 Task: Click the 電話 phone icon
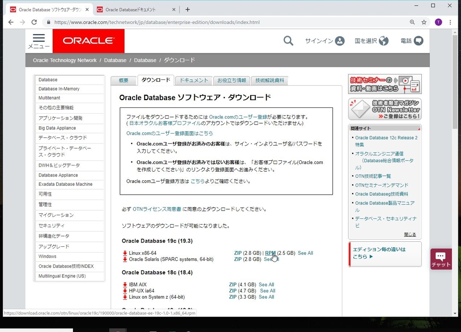[419, 40]
